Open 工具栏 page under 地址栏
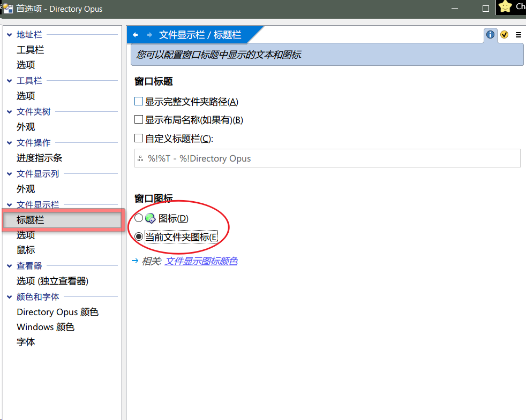Image resolution: width=526 pixels, height=420 pixels. [31, 50]
